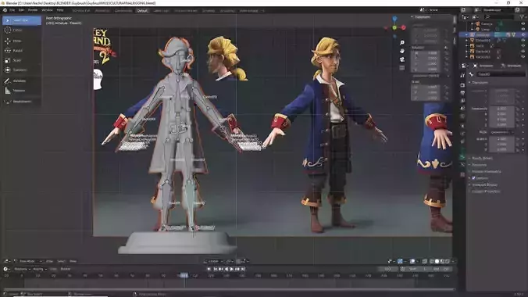Click the green Y axis on navigation gizmo
528x297 pixels.
click(394, 27)
